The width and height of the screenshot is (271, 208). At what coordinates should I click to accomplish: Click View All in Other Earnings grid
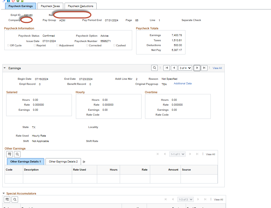pyautogui.click(x=210, y=154)
